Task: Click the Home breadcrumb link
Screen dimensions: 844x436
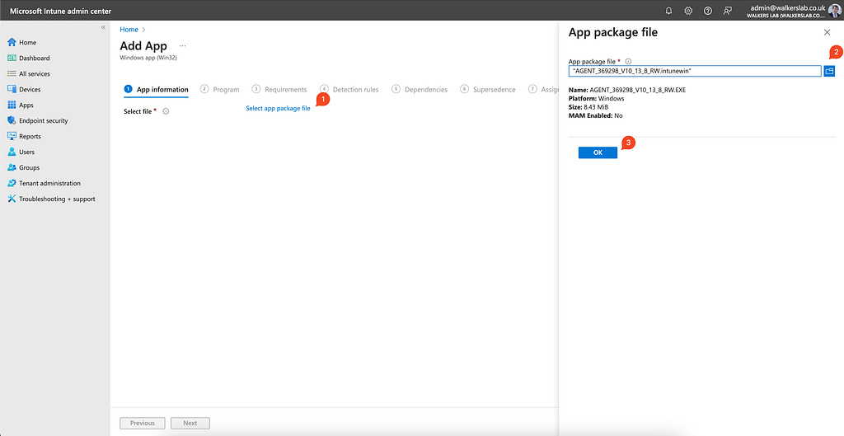Action: tap(129, 30)
